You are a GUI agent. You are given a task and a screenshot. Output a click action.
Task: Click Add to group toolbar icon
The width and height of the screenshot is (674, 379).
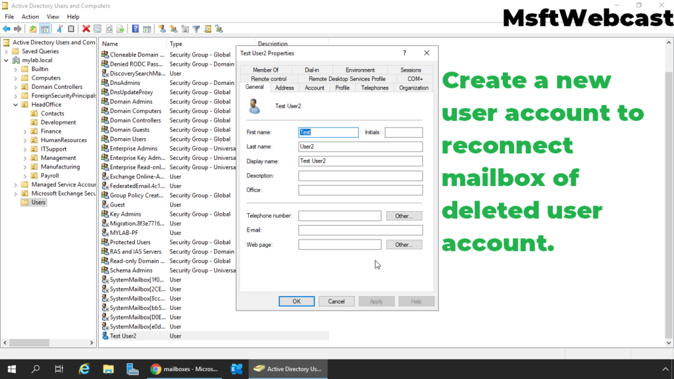219,29
